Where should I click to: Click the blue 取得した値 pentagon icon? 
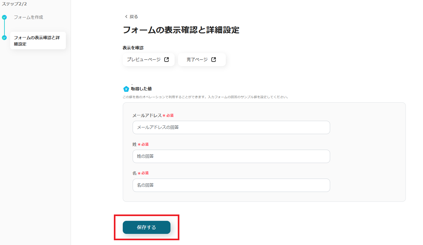coord(126,89)
